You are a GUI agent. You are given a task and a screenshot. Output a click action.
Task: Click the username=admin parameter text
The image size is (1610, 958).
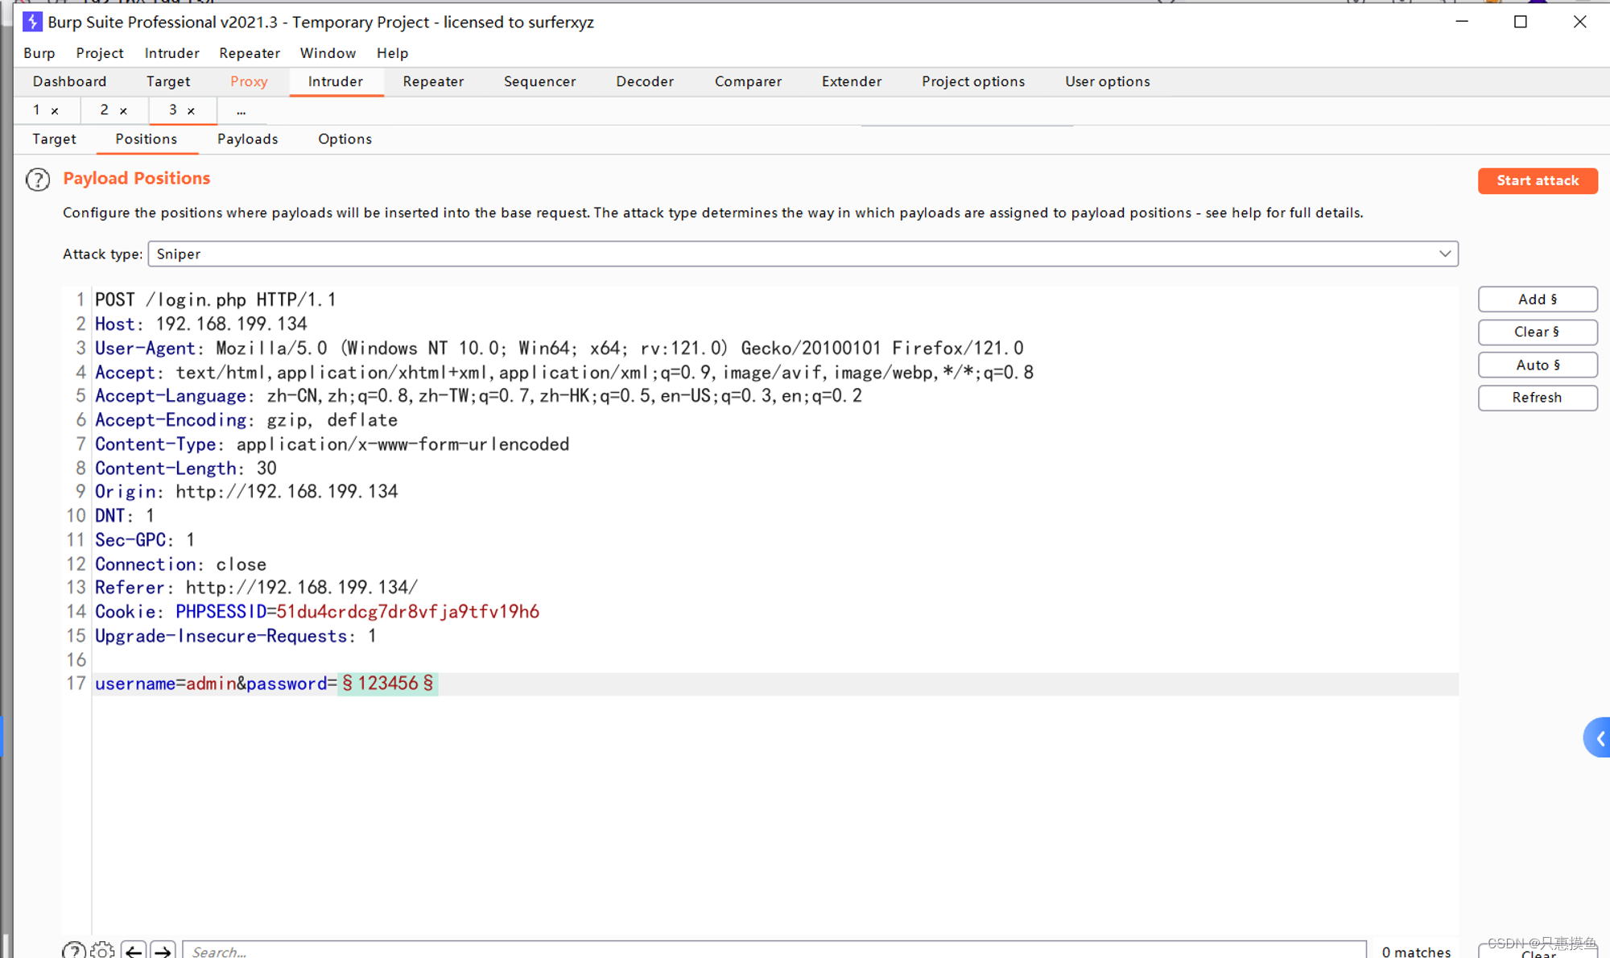tap(165, 683)
